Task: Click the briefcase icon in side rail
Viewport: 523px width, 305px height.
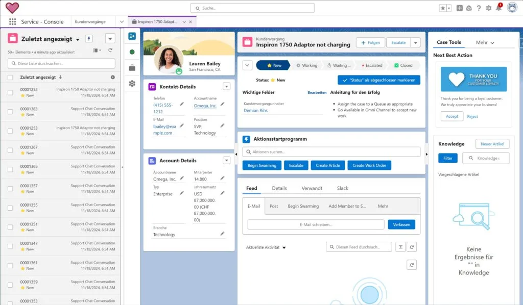Action: pos(132,68)
